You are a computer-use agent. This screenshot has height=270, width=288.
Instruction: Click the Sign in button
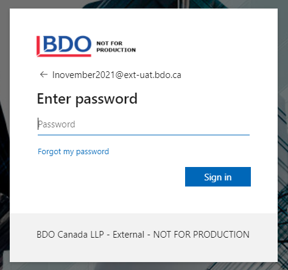point(218,177)
